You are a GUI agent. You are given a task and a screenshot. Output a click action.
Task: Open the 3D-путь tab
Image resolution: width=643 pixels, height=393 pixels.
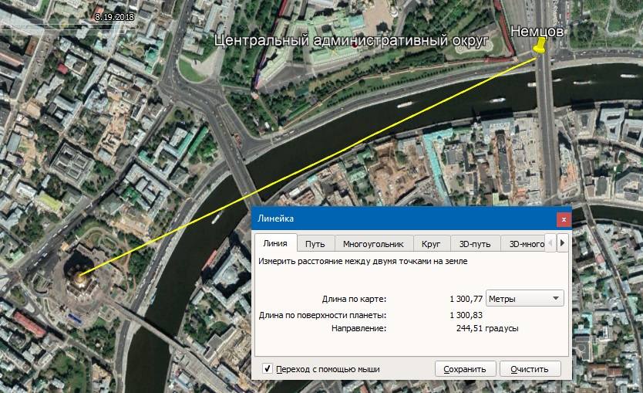[475, 244]
